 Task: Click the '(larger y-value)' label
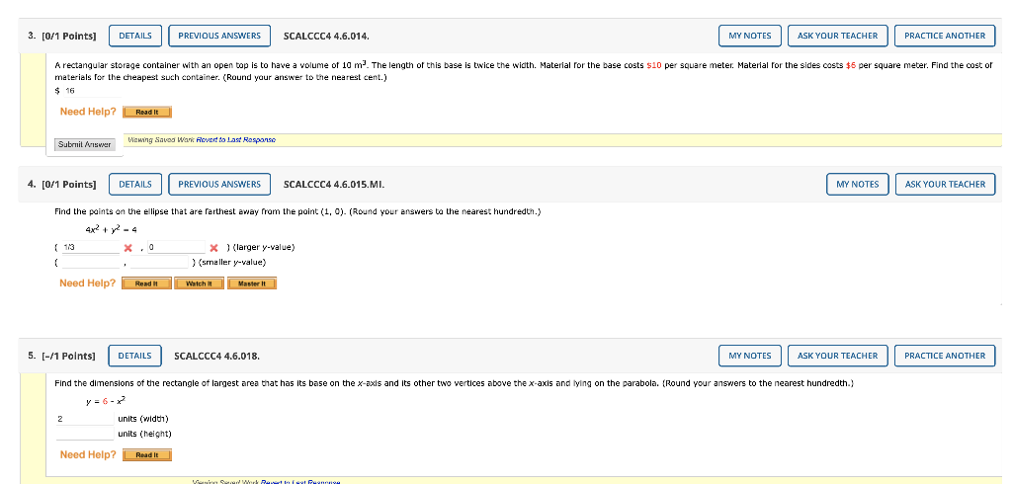(x=263, y=247)
